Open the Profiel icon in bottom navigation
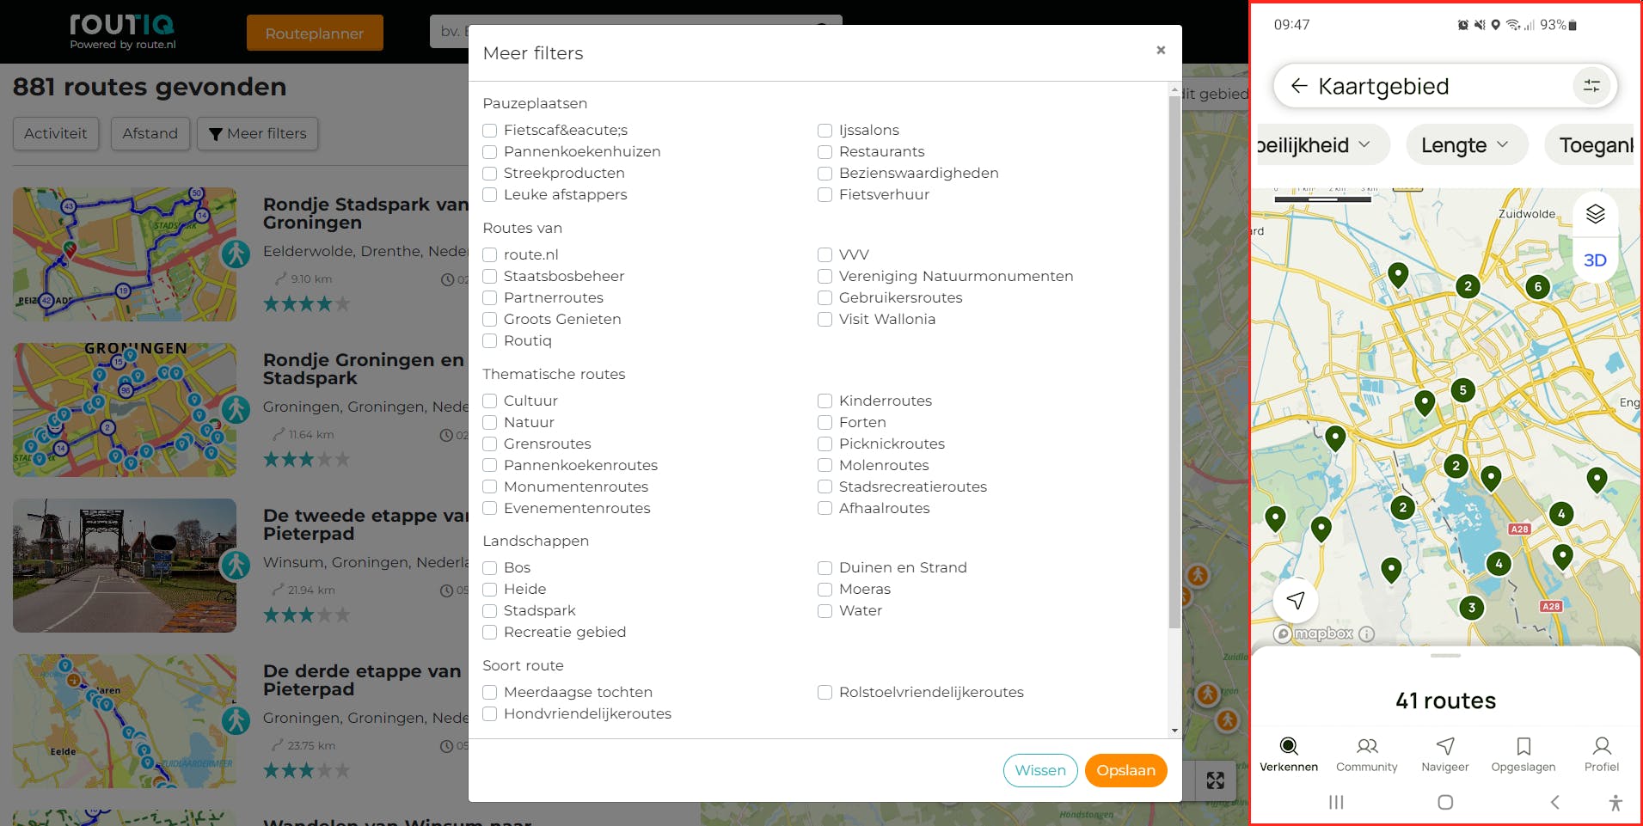 (x=1602, y=747)
